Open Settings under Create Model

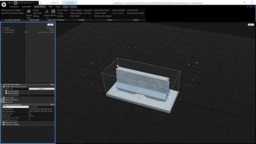click(36, 16)
